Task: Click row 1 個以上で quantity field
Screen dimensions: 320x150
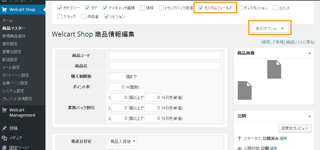Action: pyautogui.click(x=120, y=97)
